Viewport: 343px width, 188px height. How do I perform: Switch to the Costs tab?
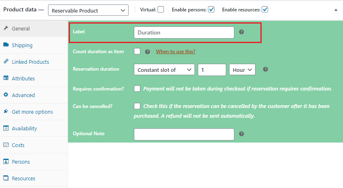click(18, 145)
